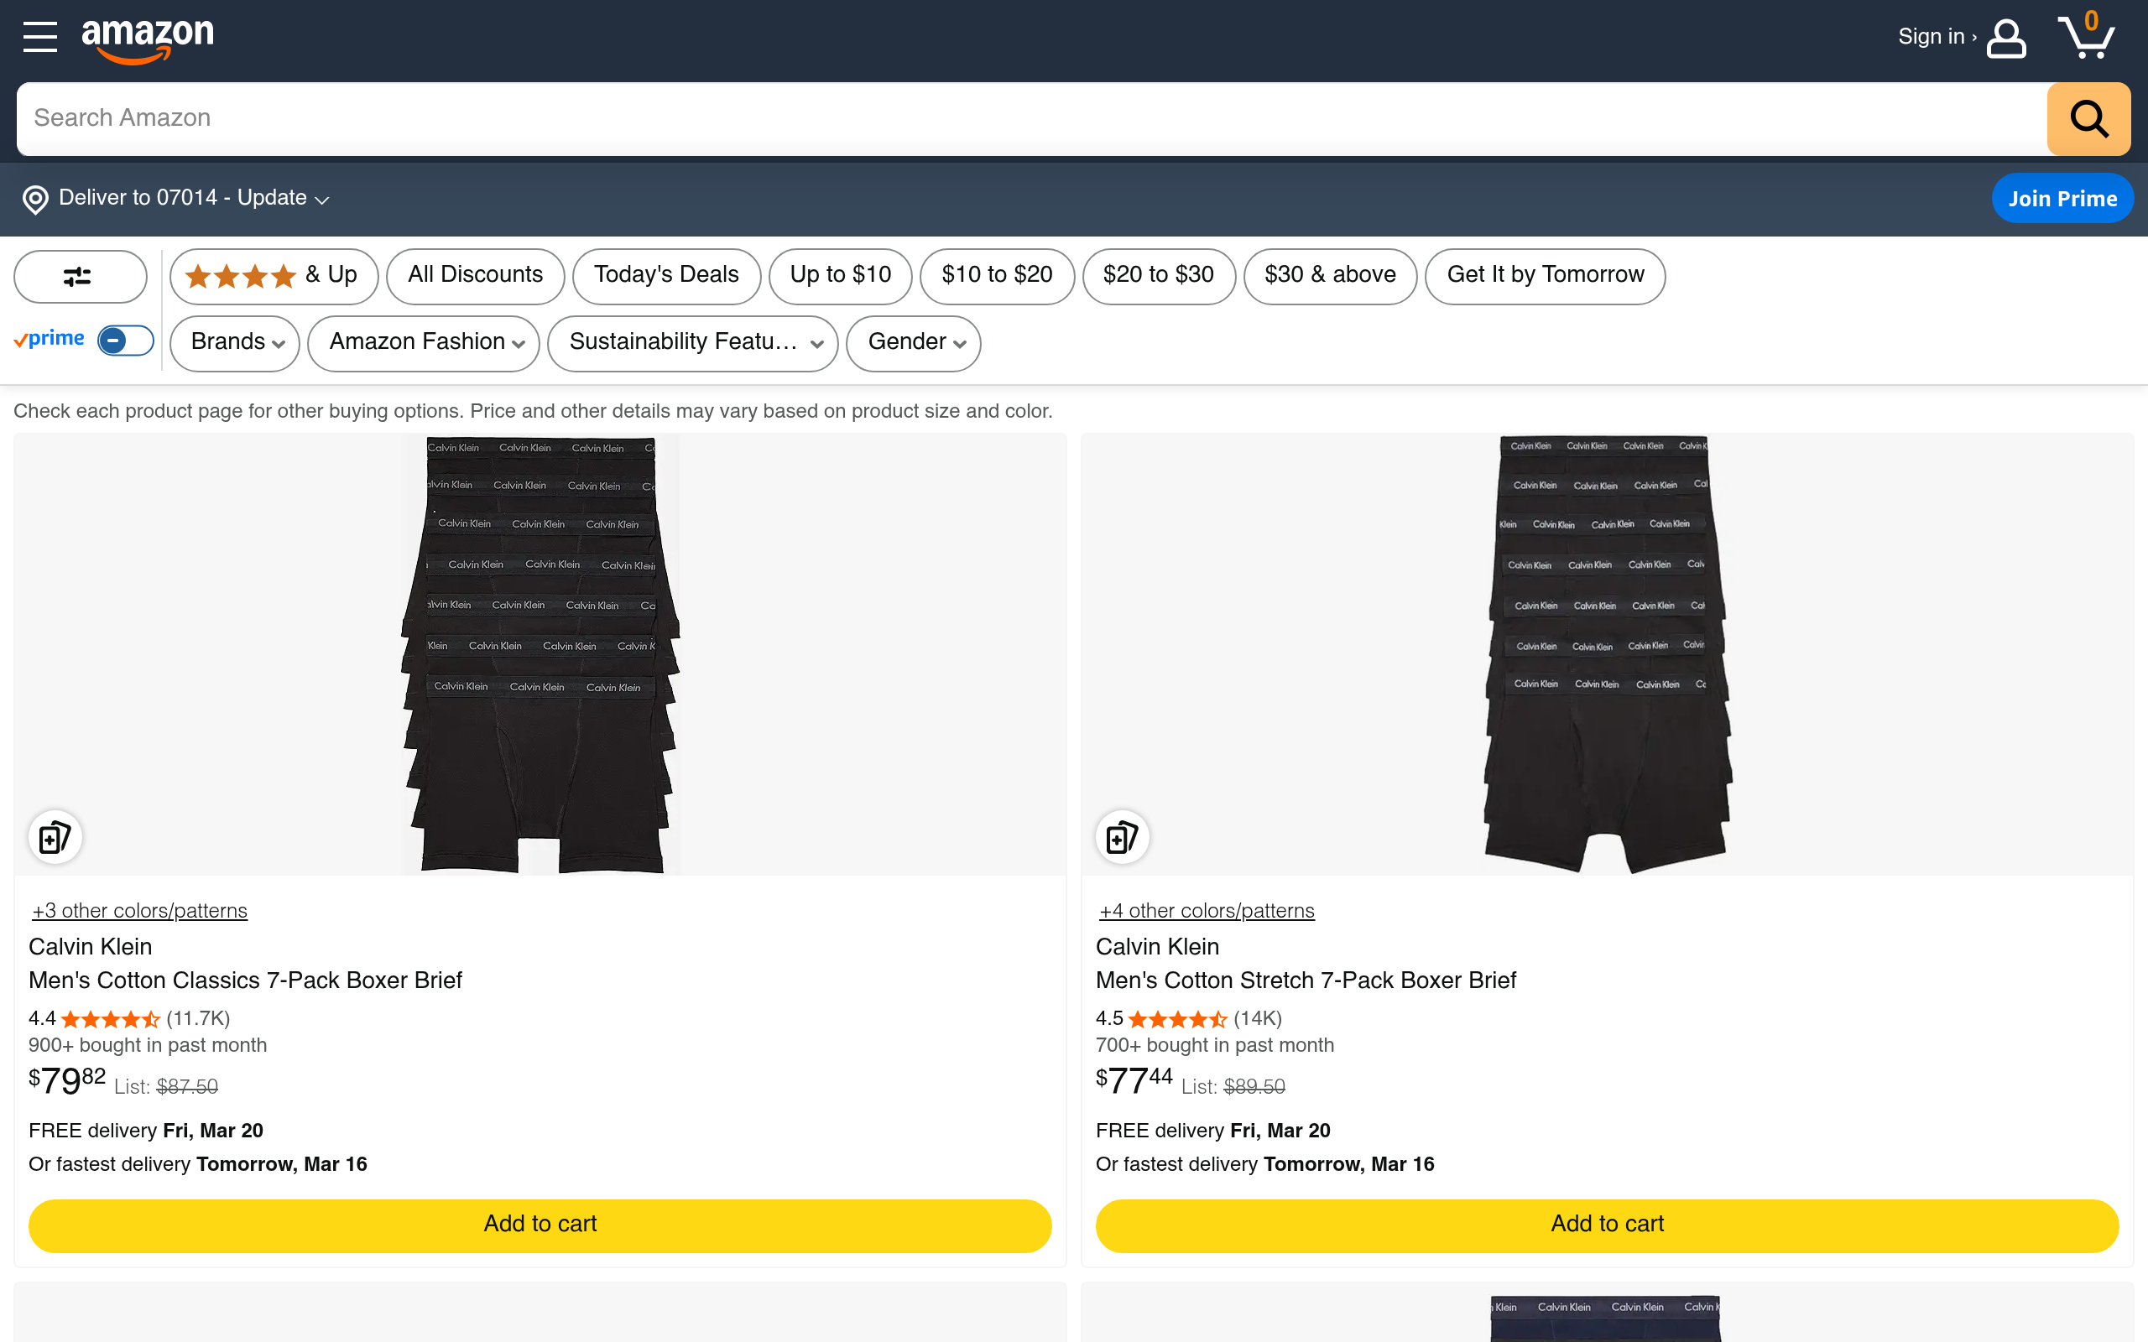Viewport: 2148px width, 1342px height.
Task: Open the shopping cart
Action: coord(2085,37)
